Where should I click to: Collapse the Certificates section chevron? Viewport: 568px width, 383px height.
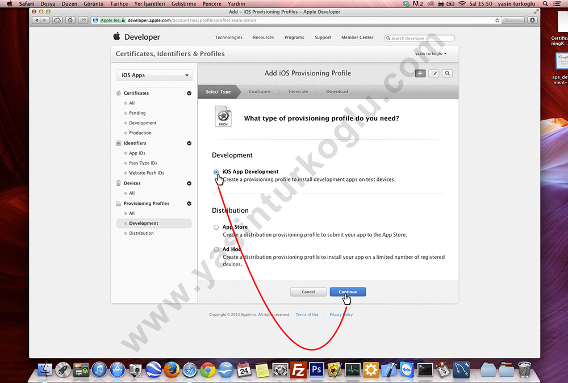click(189, 94)
